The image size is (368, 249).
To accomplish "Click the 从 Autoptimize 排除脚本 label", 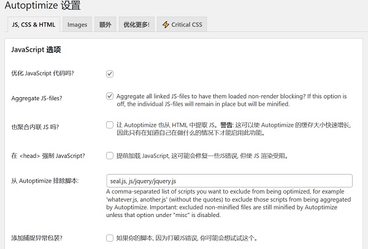I will coord(45,181).
